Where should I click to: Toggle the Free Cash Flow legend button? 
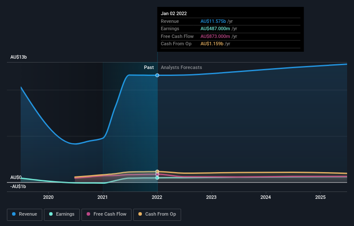[x=107, y=214]
